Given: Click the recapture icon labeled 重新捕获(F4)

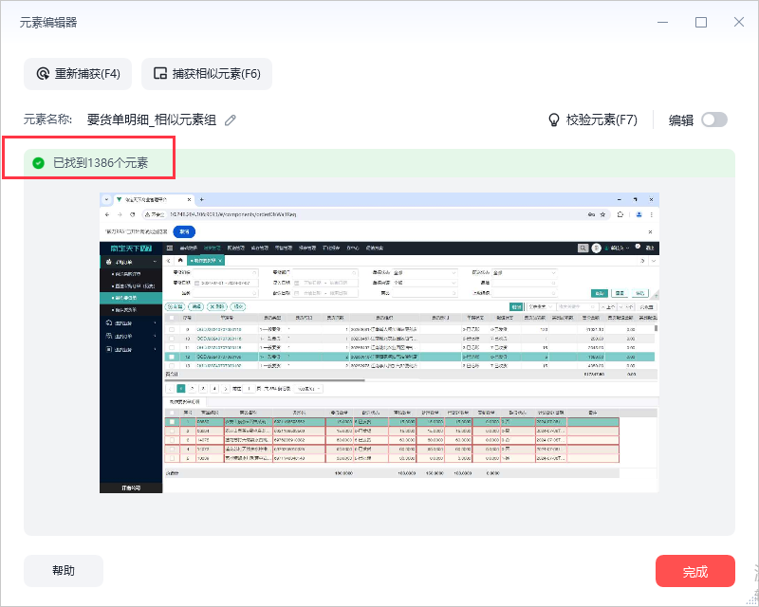Looking at the screenshot, I should pyautogui.click(x=42, y=74).
